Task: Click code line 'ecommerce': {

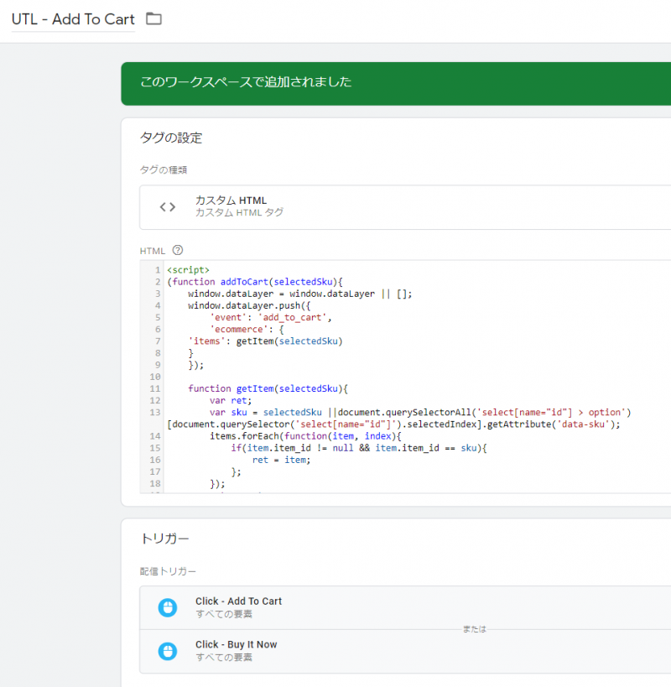Action: [x=247, y=329]
